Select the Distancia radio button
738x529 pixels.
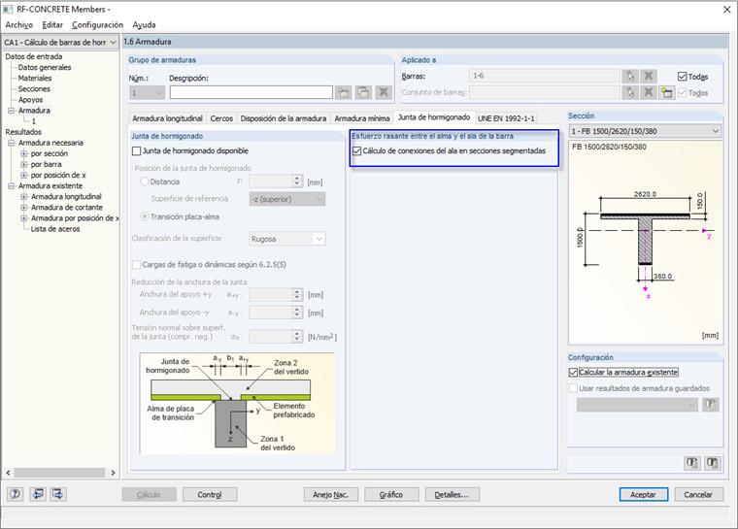145,182
